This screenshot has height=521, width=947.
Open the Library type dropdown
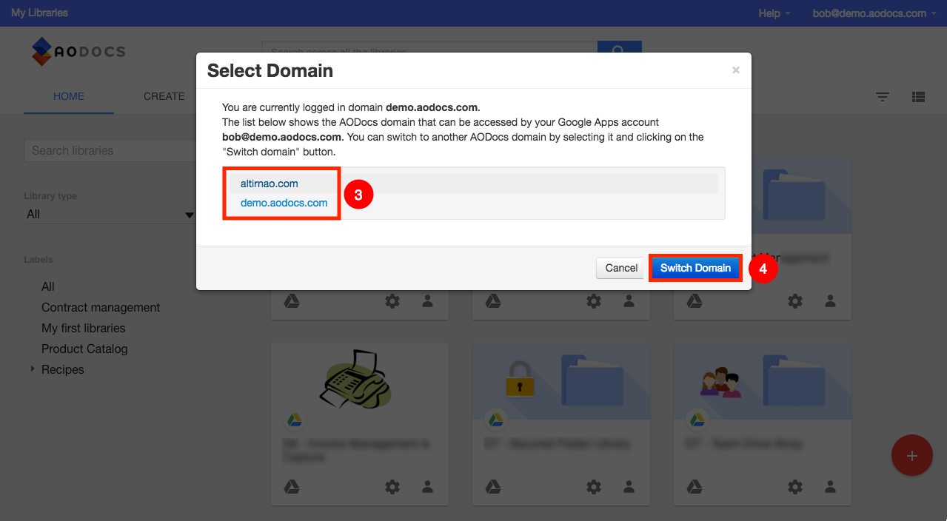pyautogui.click(x=110, y=215)
